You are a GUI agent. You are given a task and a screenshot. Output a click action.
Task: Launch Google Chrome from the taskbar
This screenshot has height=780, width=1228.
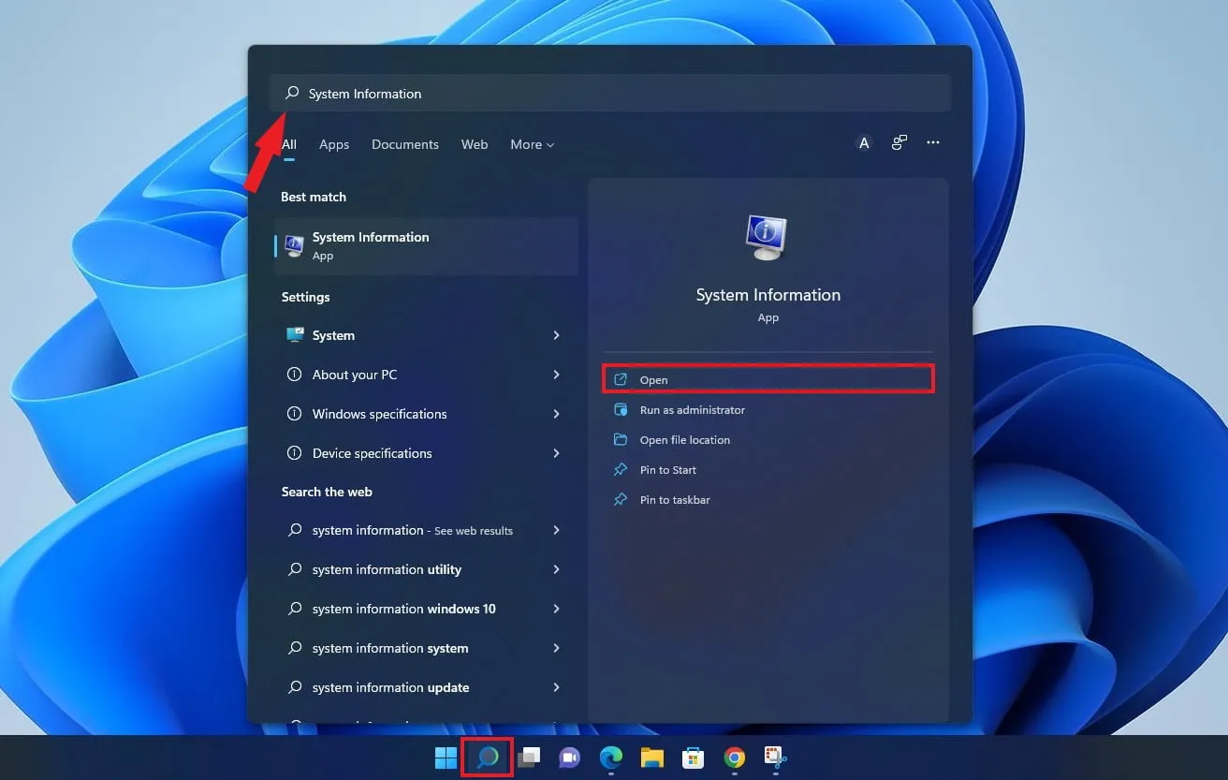[x=735, y=757]
